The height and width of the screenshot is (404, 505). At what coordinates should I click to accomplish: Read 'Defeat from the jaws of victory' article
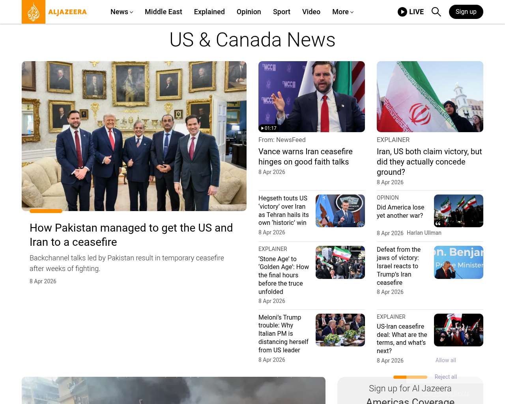398,266
